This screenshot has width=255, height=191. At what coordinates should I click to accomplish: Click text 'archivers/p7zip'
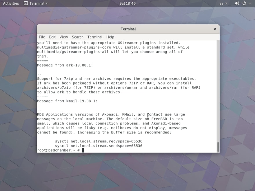54,88
